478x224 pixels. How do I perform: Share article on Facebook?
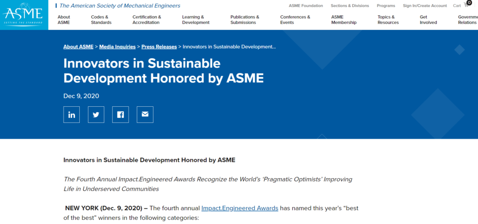pos(120,114)
